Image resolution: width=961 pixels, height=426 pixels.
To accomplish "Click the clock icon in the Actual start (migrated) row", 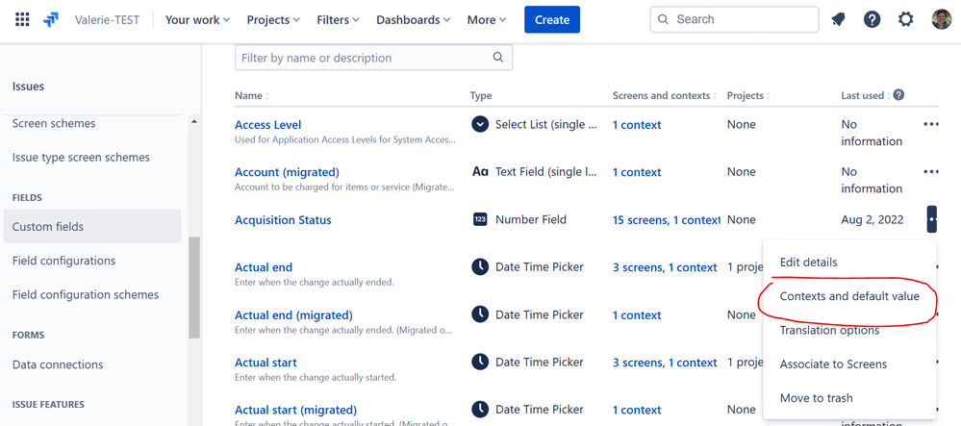I will tap(480, 410).
